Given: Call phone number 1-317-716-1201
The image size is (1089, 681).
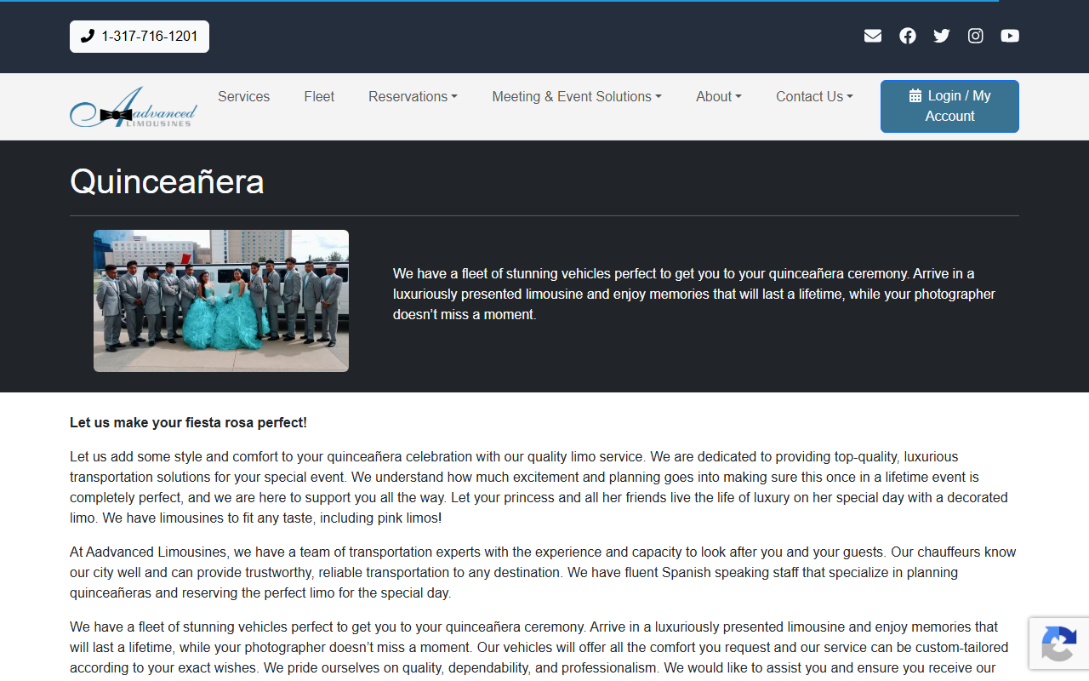Looking at the screenshot, I should click(140, 37).
